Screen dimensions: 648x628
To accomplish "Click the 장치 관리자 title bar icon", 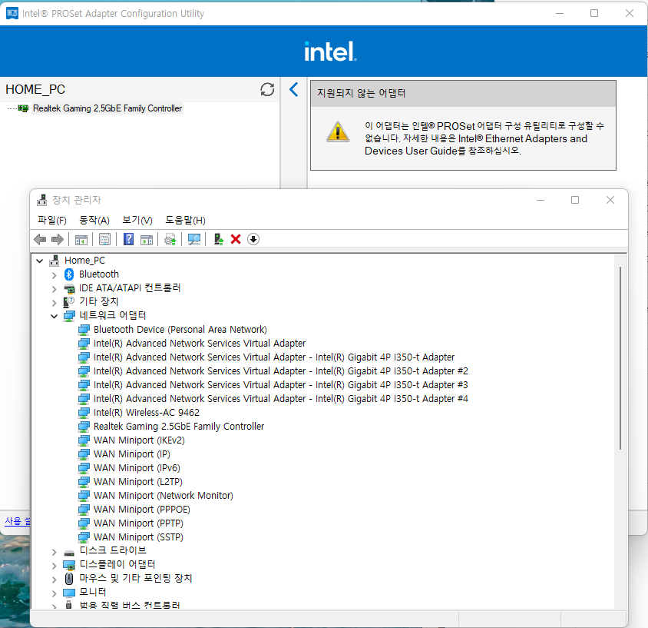I will point(41,200).
